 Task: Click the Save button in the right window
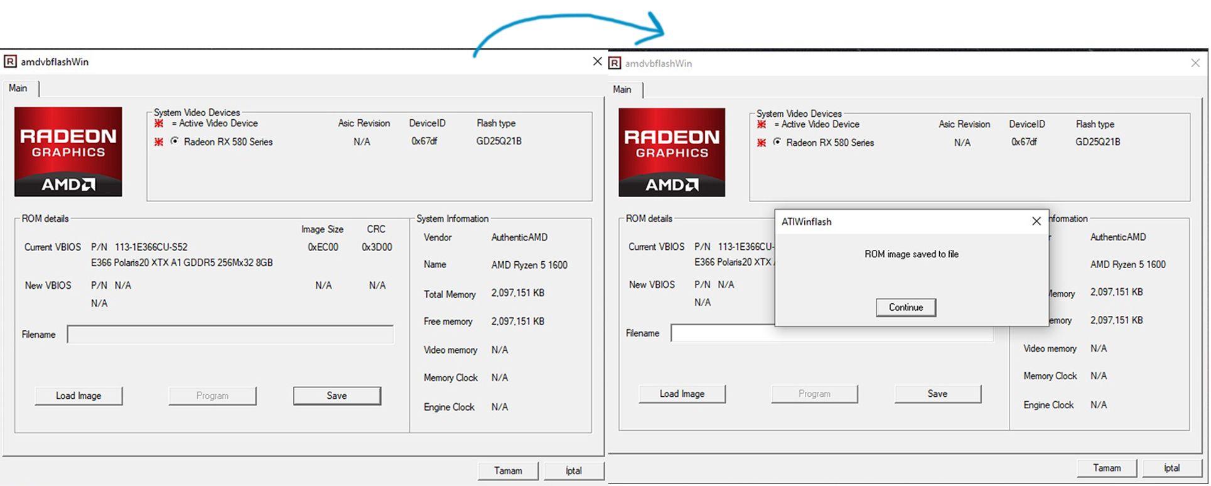click(x=937, y=394)
